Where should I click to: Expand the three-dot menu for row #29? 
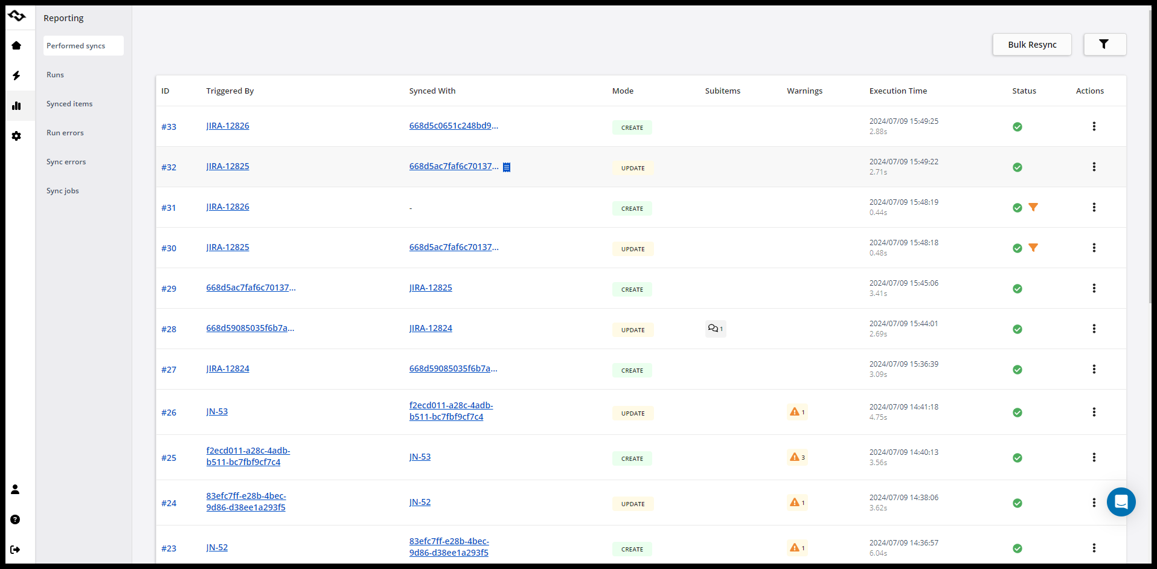pyautogui.click(x=1094, y=288)
